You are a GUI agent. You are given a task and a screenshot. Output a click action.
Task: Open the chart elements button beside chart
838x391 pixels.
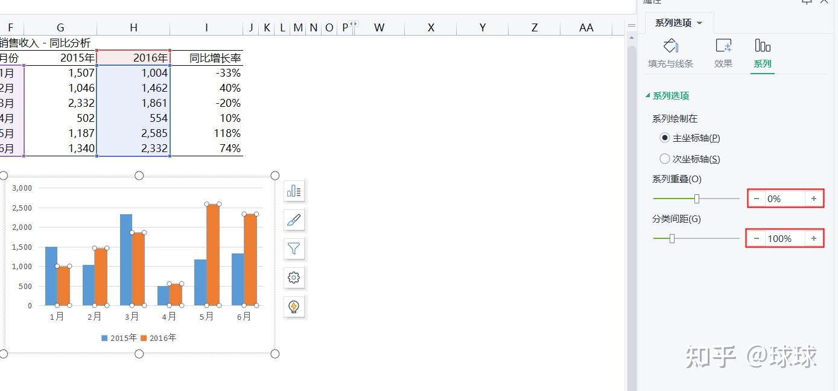(294, 191)
